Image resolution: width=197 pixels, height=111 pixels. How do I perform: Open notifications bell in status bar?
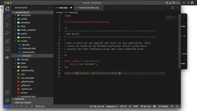[177, 106]
